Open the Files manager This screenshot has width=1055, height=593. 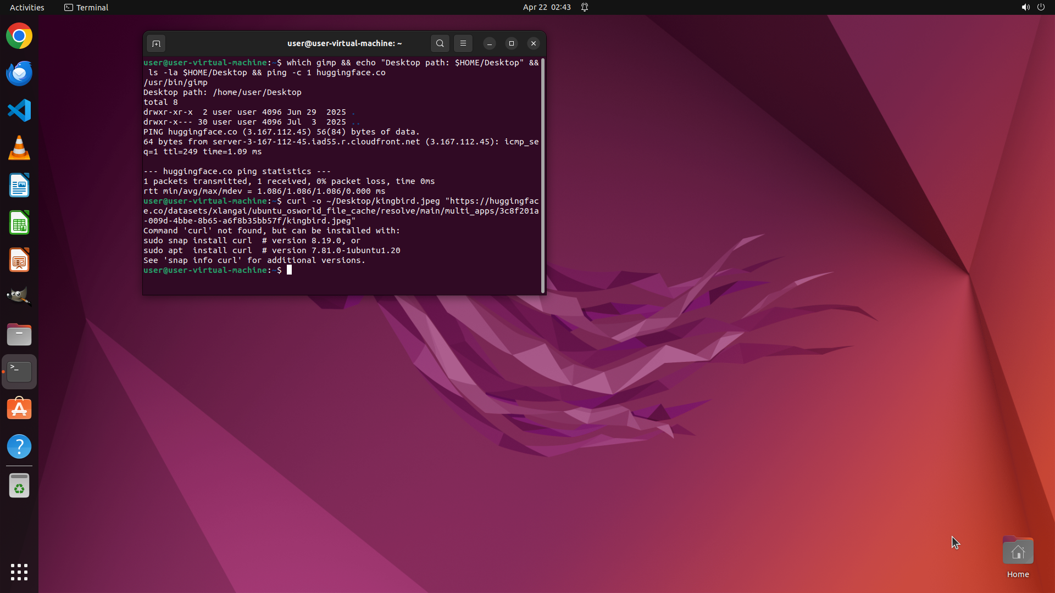point(19,334)
